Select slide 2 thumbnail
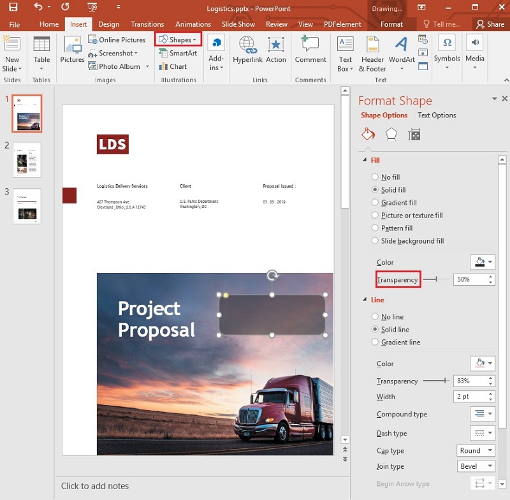Screen dimensions: 510x500 [27, 159]
